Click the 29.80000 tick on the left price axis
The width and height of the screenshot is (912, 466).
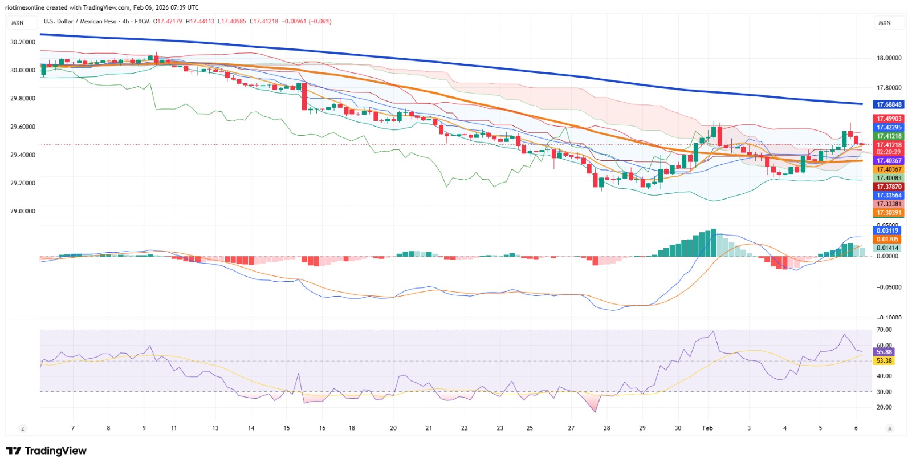pyautogui.click(x=23, y=98)
